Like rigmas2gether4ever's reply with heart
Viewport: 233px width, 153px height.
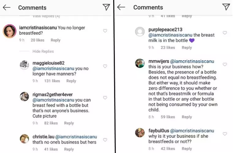click(105, 98)
